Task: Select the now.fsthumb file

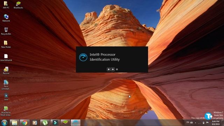Action: click(x=6, y=57)
